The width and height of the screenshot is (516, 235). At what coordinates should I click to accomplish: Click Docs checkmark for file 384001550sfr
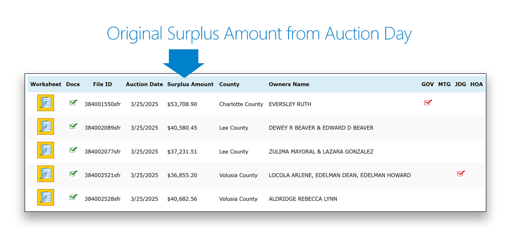coord(73,102)
